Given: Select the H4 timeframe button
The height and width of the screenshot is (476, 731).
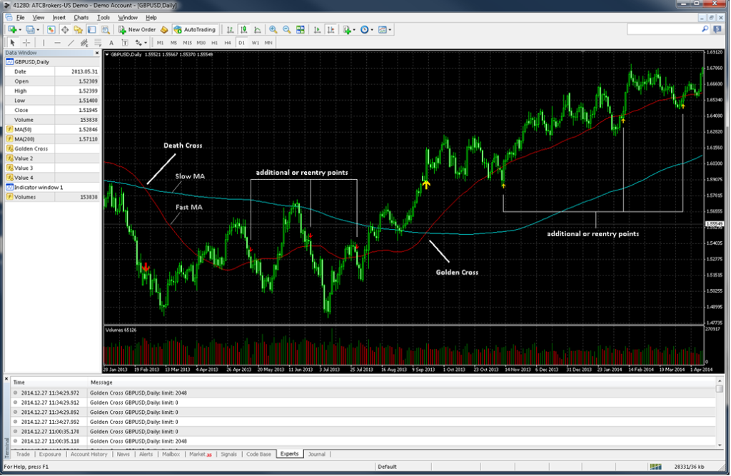Looking at the screenshot, I should click(x=227, y=43).
